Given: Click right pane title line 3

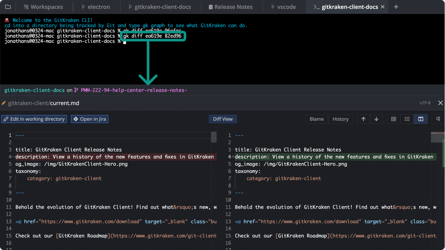Looking at the screenshot, I should pyautogui.click(x=288, y=149).
